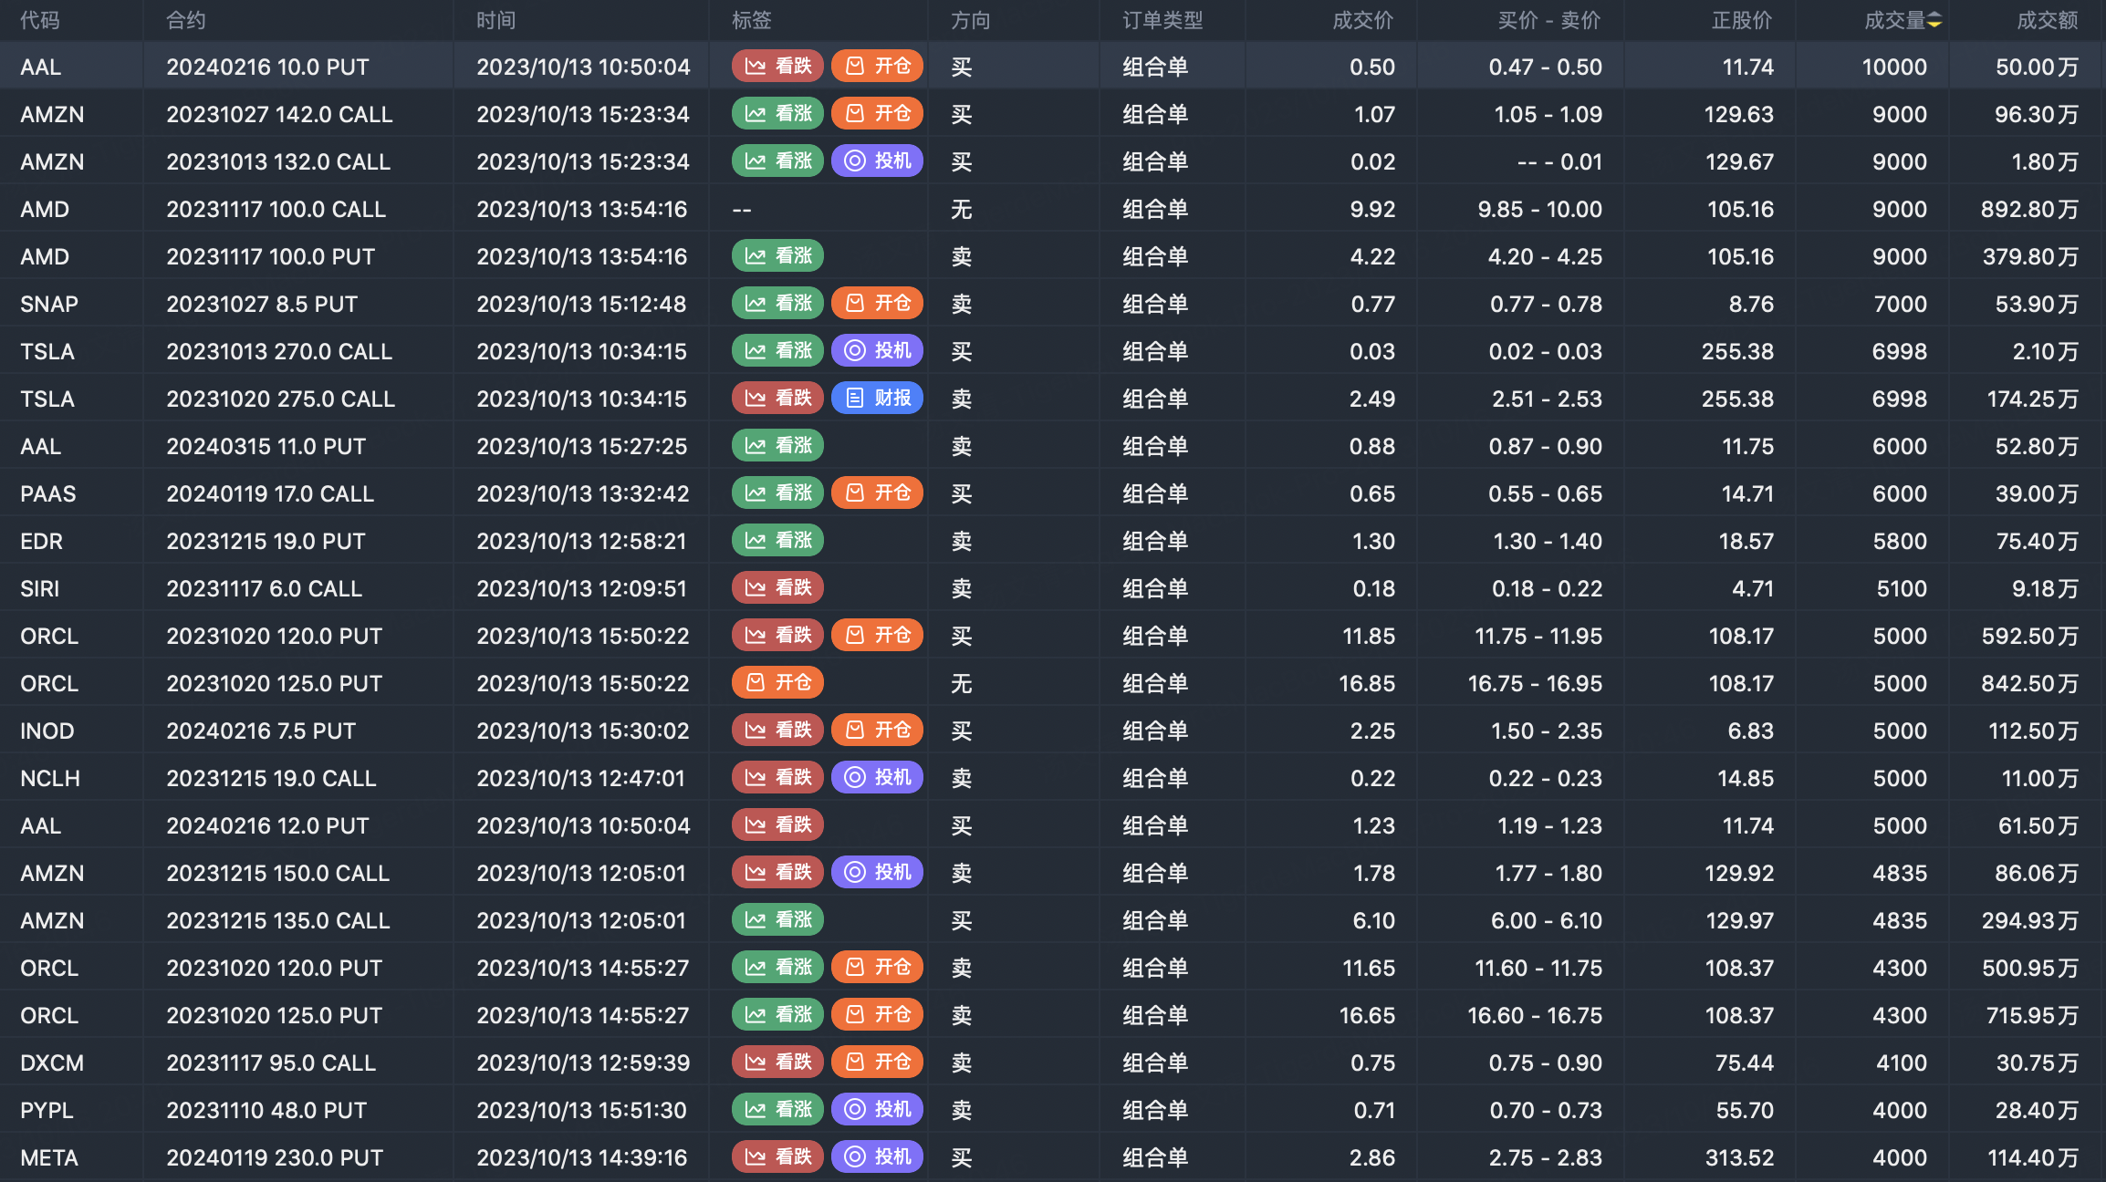The width and height of the screenshot is (2106, 1182).
Task: Click the 看涨 tag in AMZN 142.0 CALL row
Action: [x=778, y=113]
